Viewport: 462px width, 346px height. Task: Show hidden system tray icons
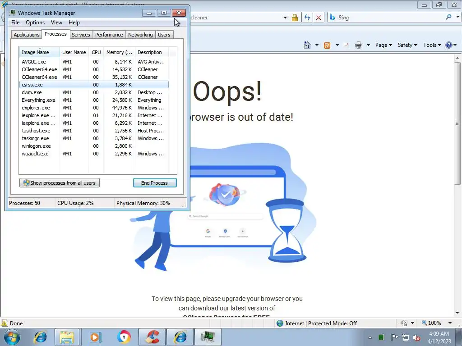coord(370,337)
